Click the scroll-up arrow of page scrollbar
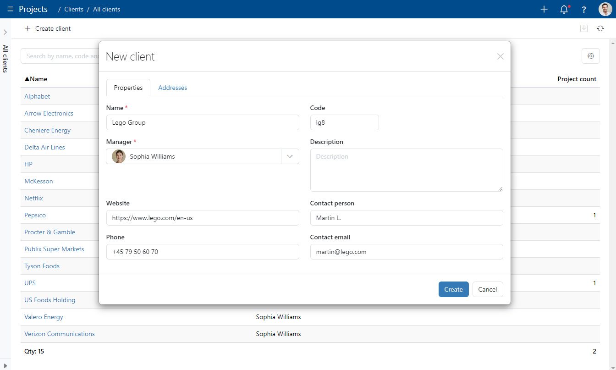The width and height of the screenshot is (616, 370). pos(612,43)
